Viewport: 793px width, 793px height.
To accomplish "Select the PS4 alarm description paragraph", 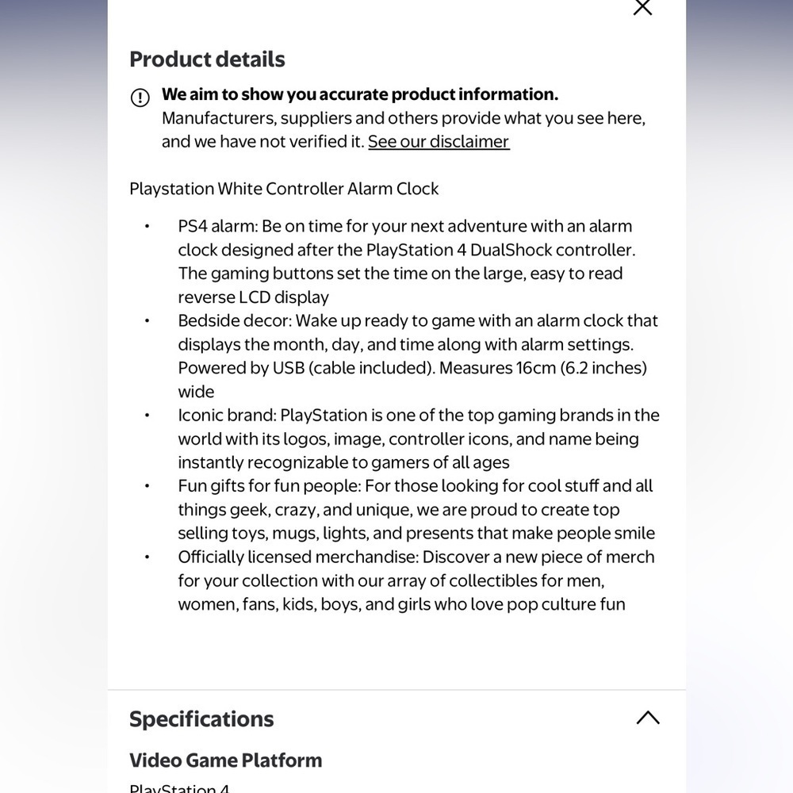I will point(406,262).
